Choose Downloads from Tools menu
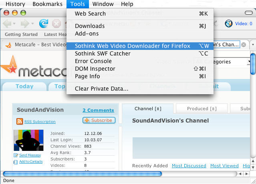Image resolution: width=256 pixels, height=184 pixels. point(140,26)
